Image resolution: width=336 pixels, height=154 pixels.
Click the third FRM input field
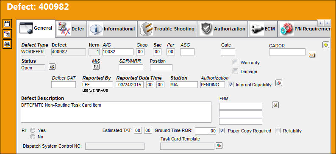click(x=240, y=121)
